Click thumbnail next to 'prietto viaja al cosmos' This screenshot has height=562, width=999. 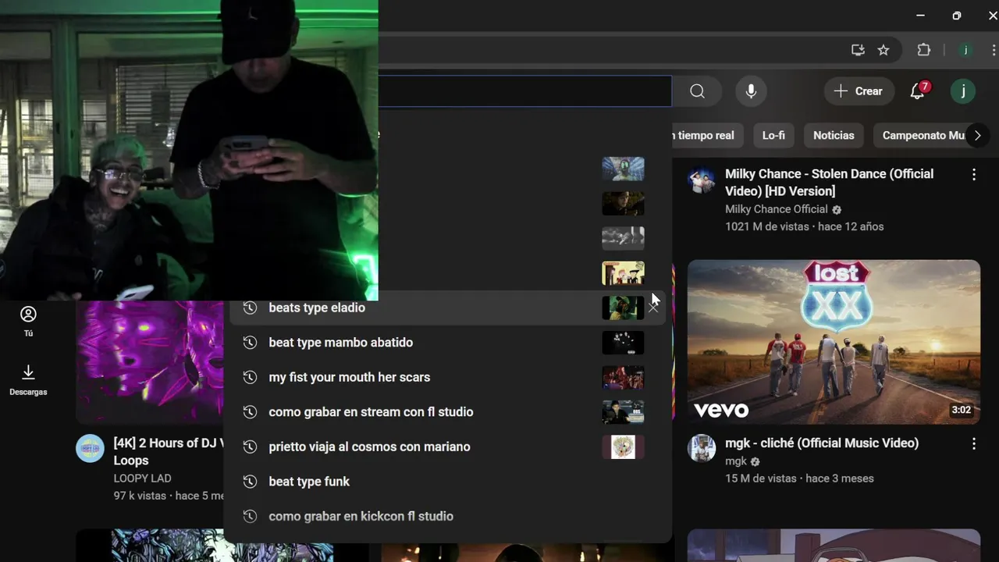coord(623,446)
